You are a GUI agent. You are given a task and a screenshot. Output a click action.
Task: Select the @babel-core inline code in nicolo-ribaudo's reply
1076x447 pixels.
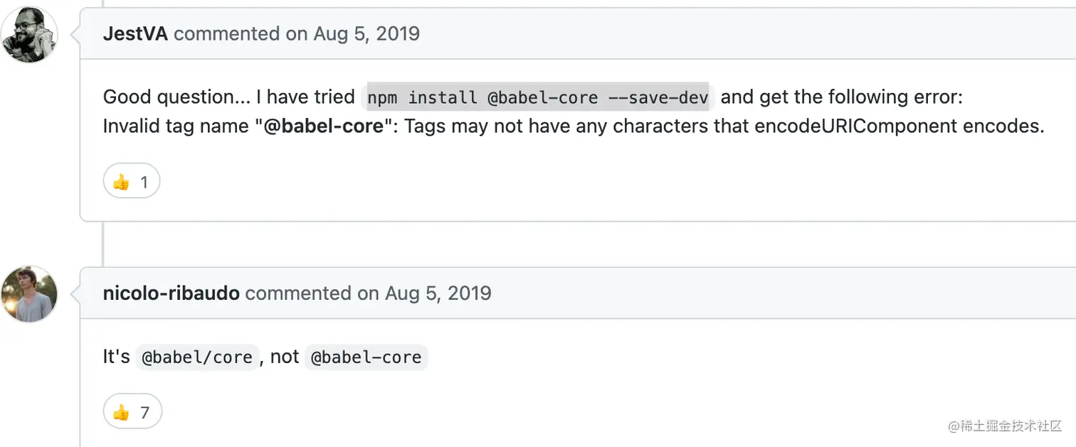point(366,357)
